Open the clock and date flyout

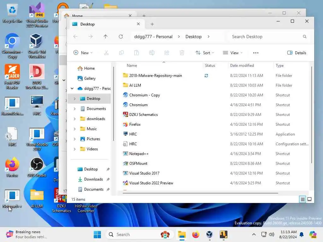click(x=288, y=234)
